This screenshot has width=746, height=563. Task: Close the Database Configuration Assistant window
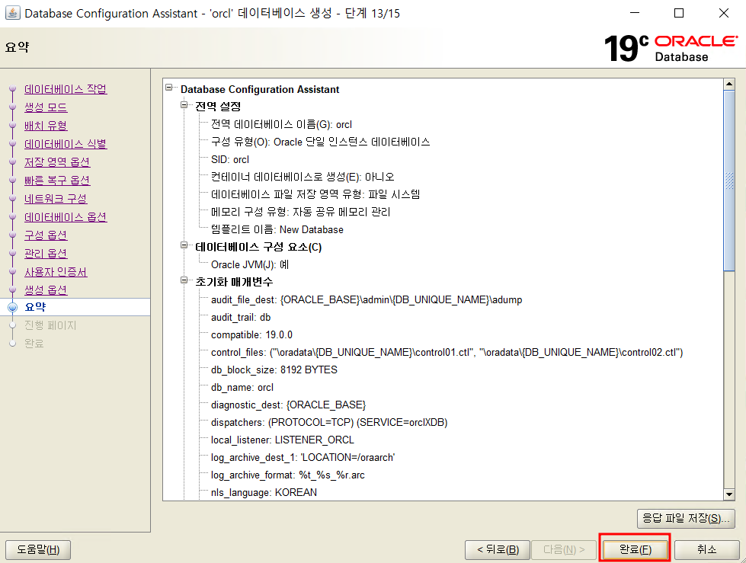coord(724,13)
